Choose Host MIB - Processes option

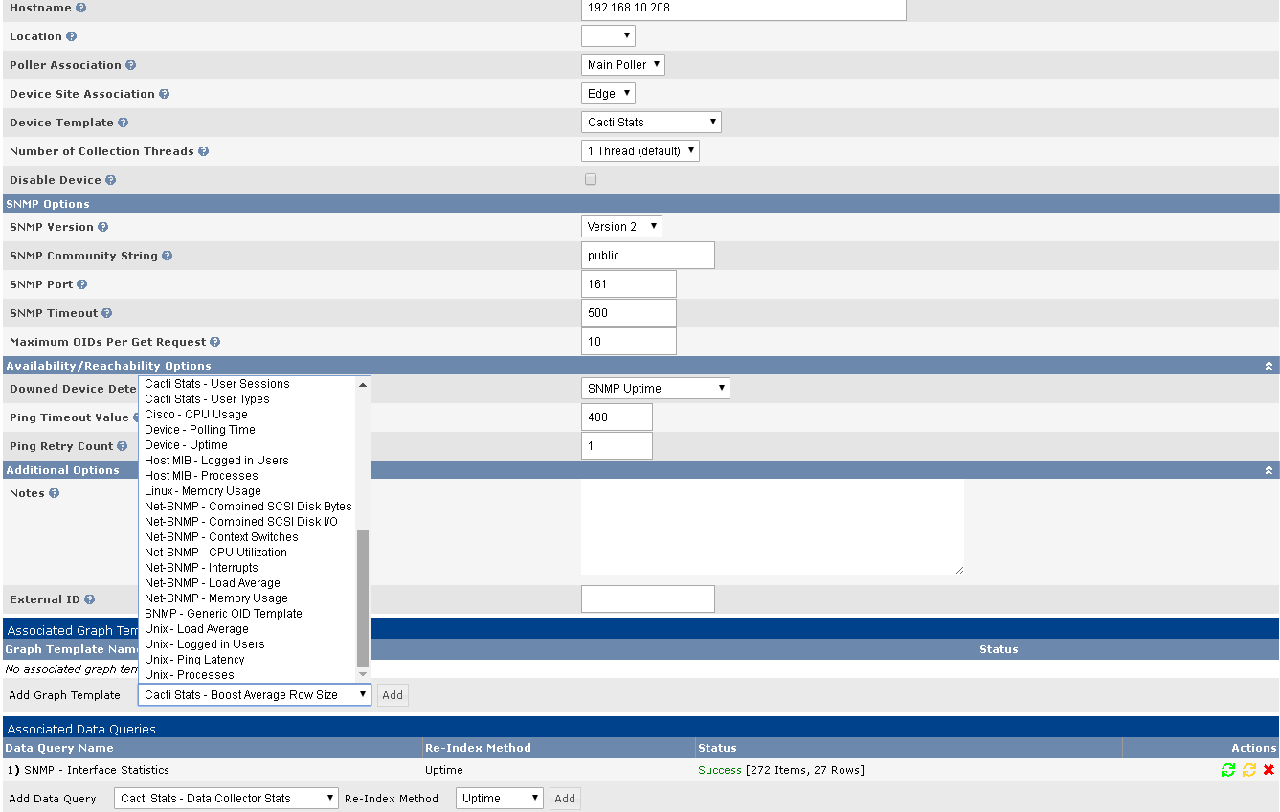[x=247, y=476]
